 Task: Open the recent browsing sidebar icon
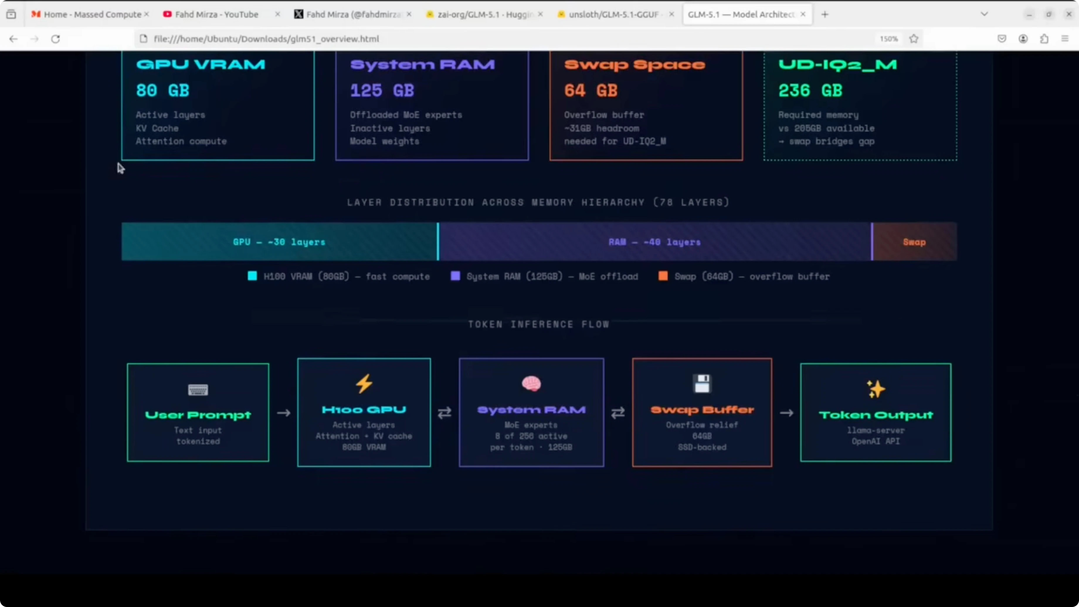point(11,14)
